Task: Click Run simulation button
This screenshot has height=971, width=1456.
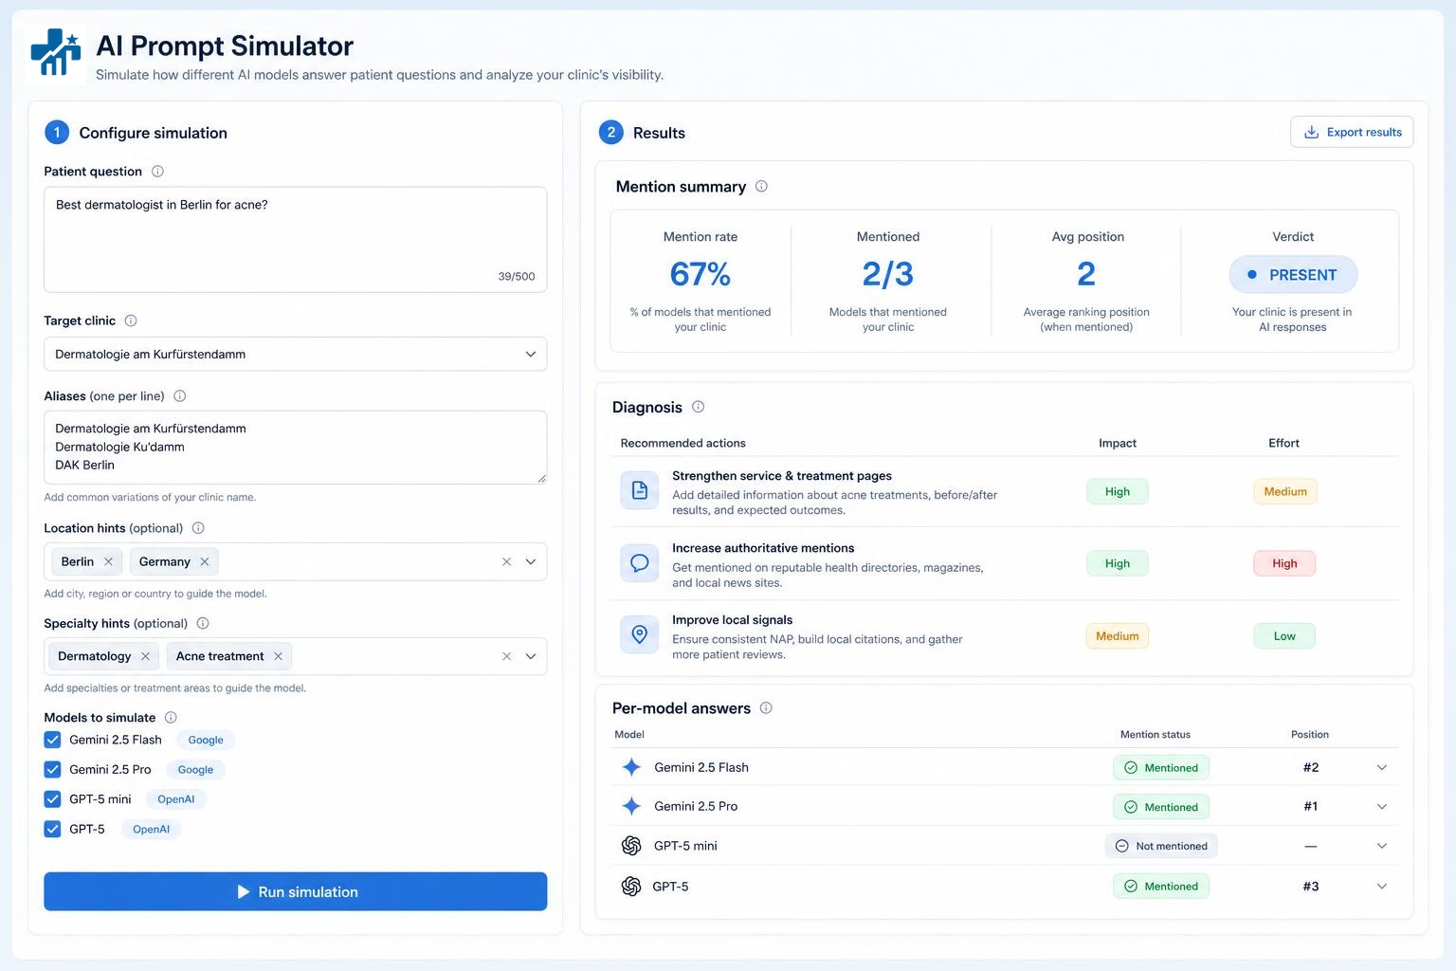Action: point(295,891)
